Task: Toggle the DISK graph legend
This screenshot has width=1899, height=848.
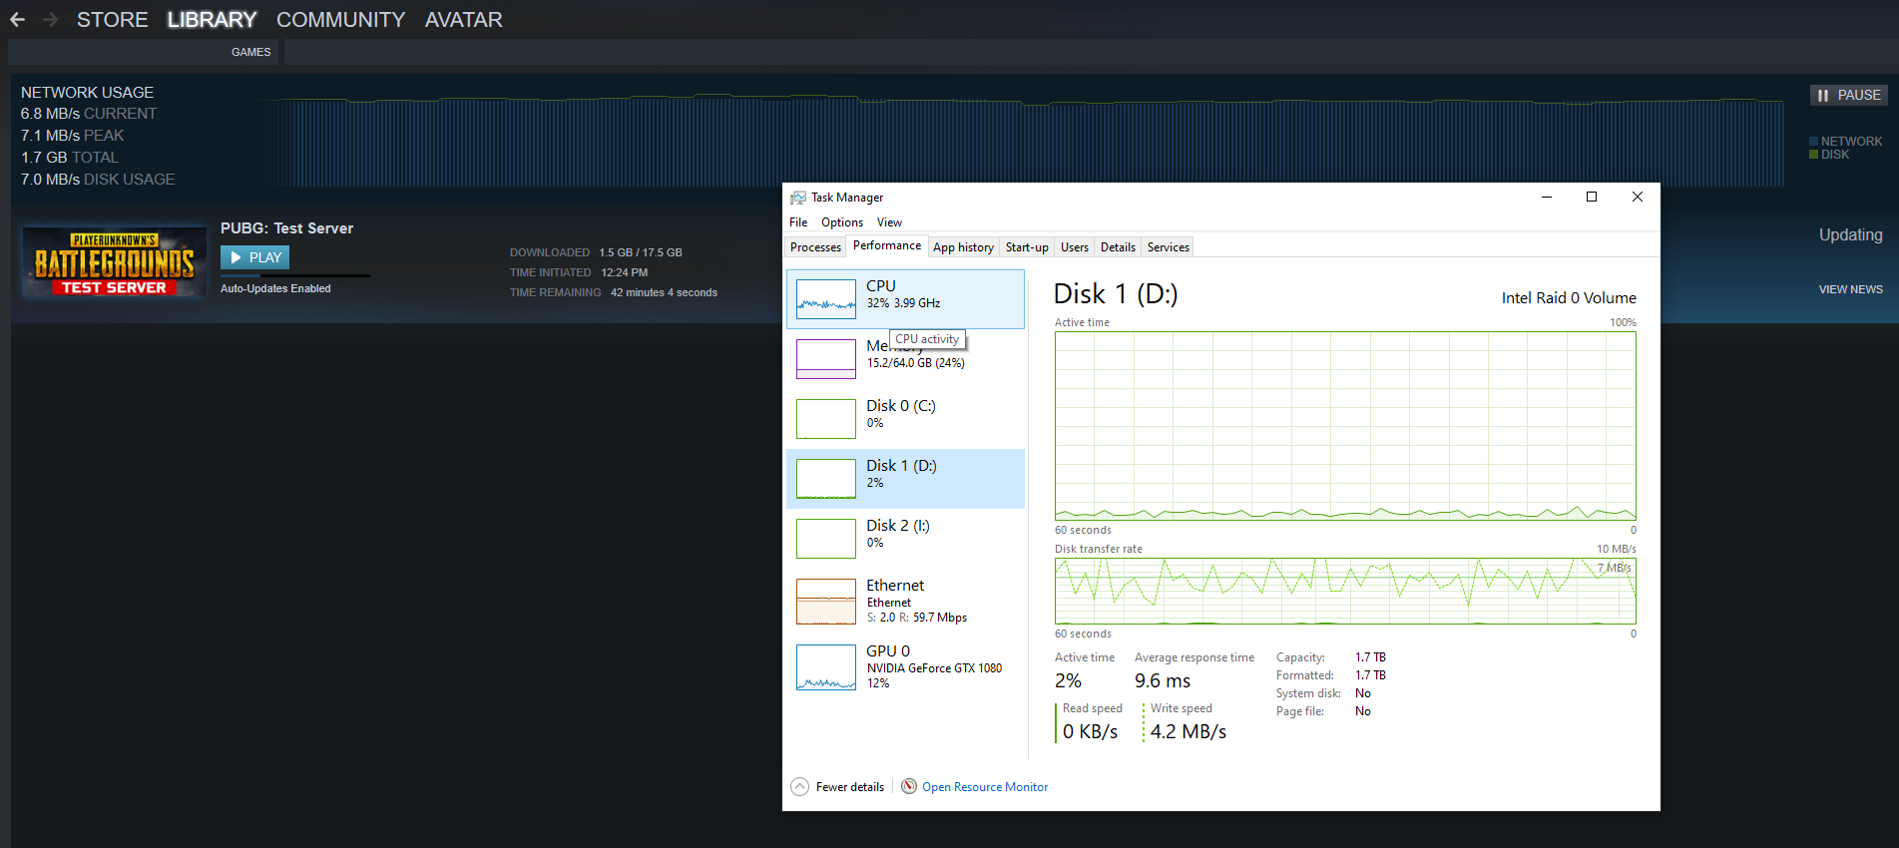Action: tap(1829, 155)
